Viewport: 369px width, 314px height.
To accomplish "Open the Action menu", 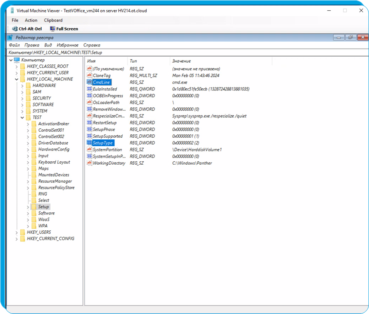I will (31, 20).
